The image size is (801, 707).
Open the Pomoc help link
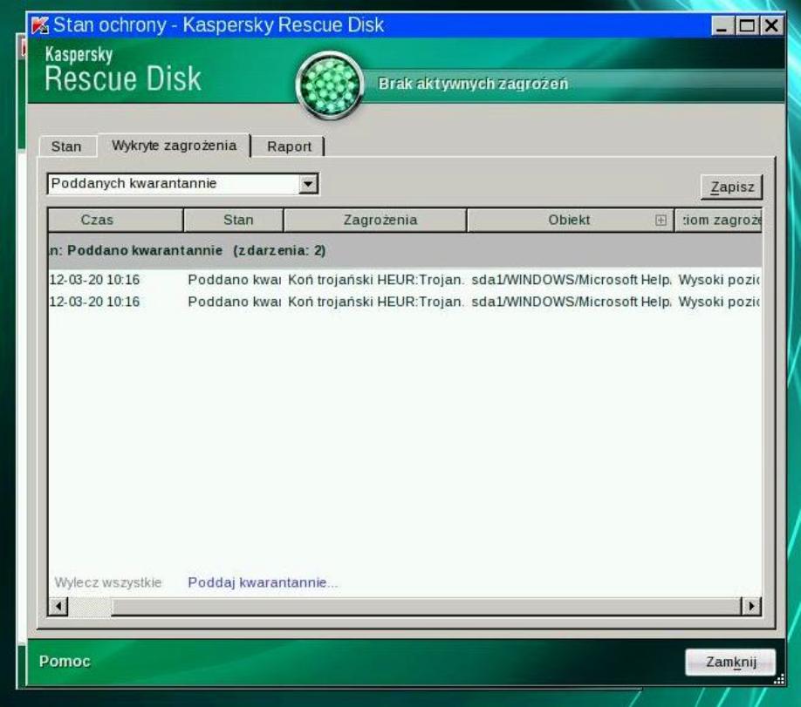tap(65, 662)
